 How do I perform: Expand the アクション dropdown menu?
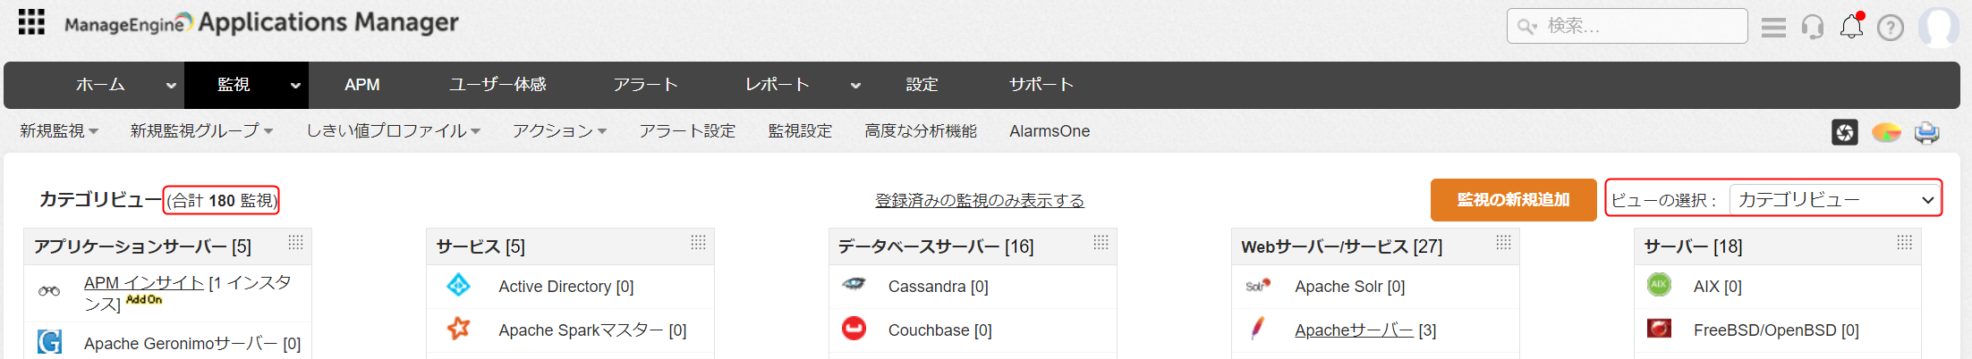point(559,131)
